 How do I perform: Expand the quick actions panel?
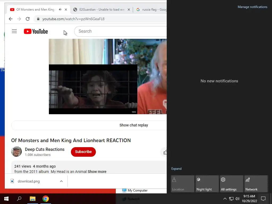pyautogui.click(x=176, y=169)
